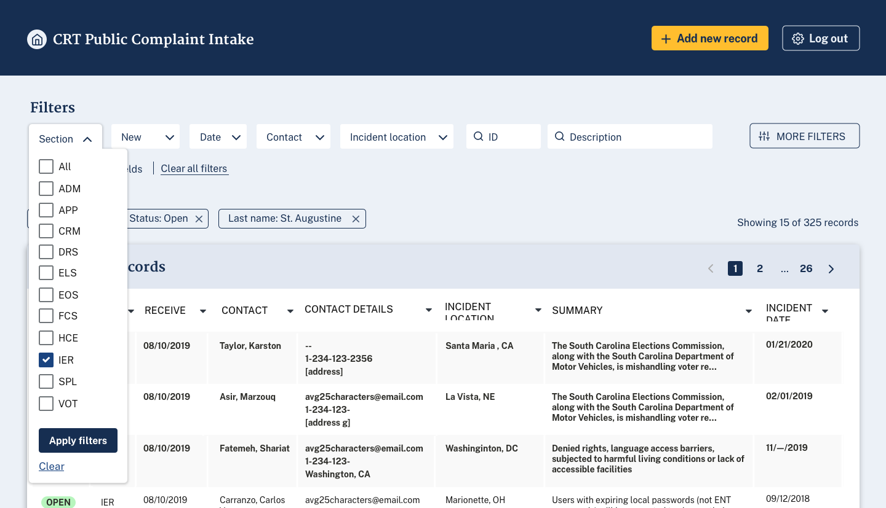
Task: Click Showing 15 of 325 records text
Action: click(797, 222)
